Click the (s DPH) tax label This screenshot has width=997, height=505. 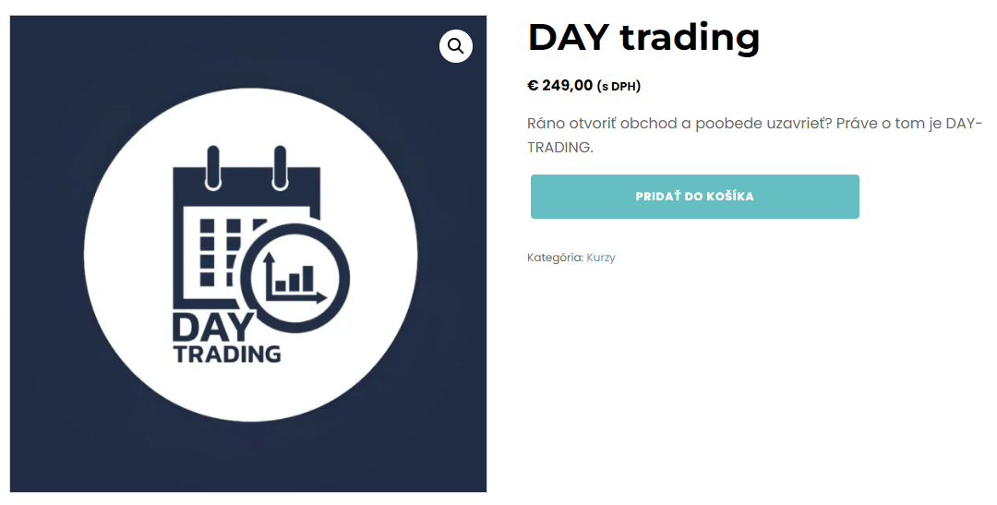point(619,87)
